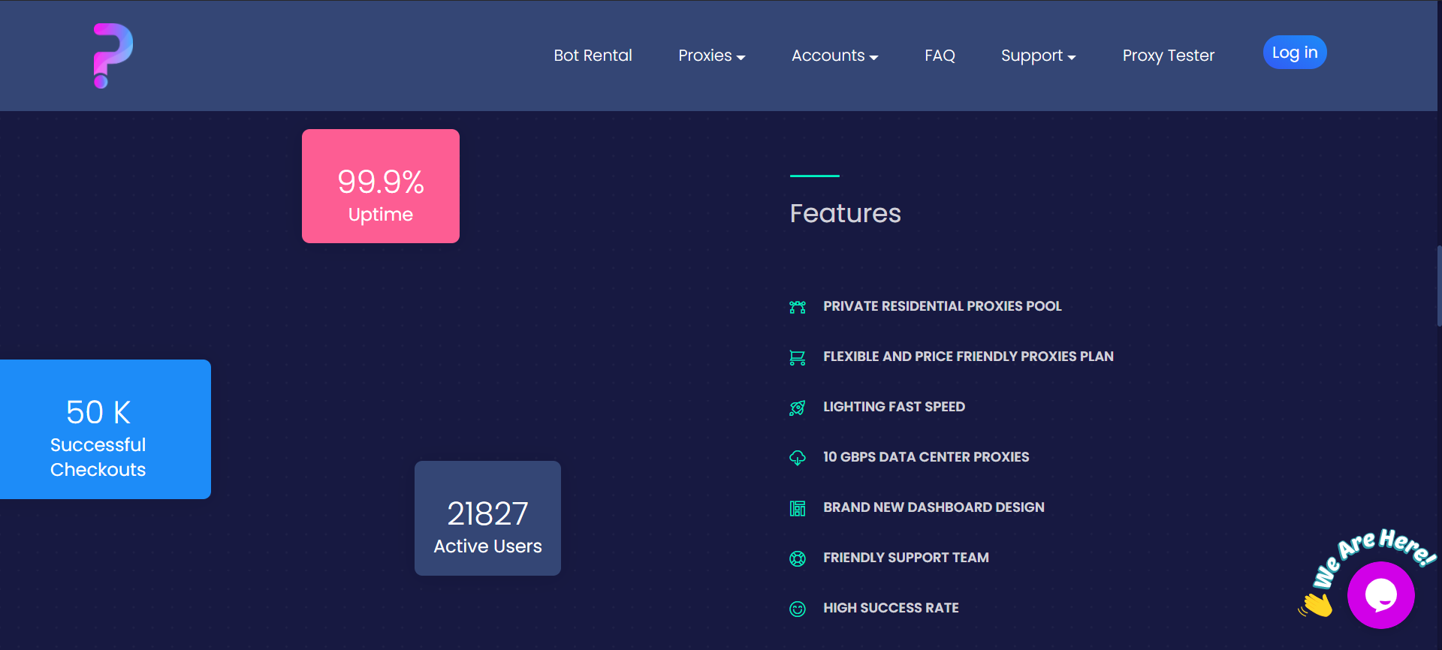Click 'FRIENDLY SUPPORT TEAM' text
Screen dimensions: 1442x650
906,558
